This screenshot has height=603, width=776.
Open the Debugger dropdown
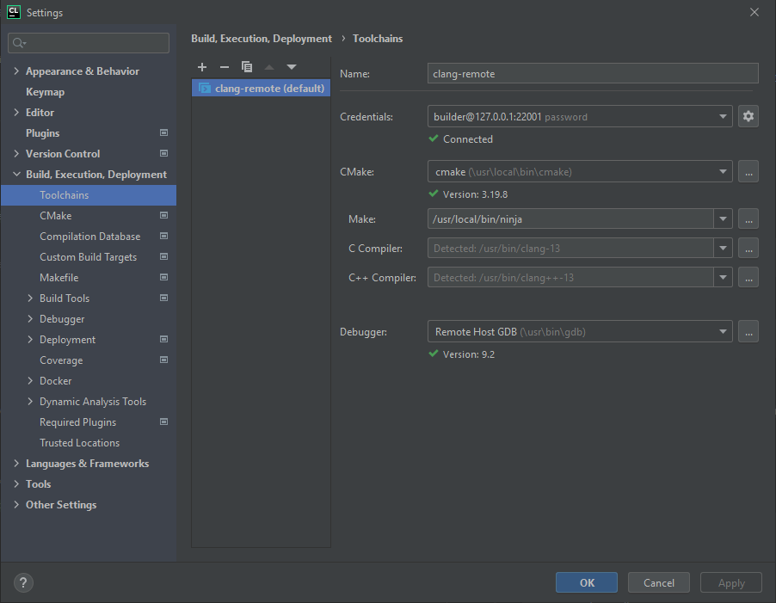point(580,331)
